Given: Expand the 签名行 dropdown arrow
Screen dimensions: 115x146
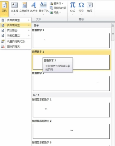Looking at the screenshot, I should tap(63, 3).
